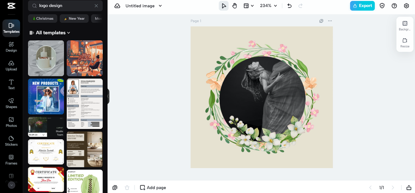Open the pages overview panel icon
Viewport: 415px width, 193px height.
tap(409, 188)
